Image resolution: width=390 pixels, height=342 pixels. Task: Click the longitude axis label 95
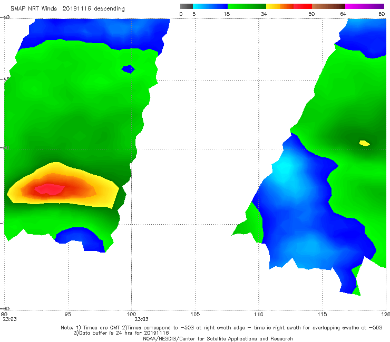click(x=67, y=314)
